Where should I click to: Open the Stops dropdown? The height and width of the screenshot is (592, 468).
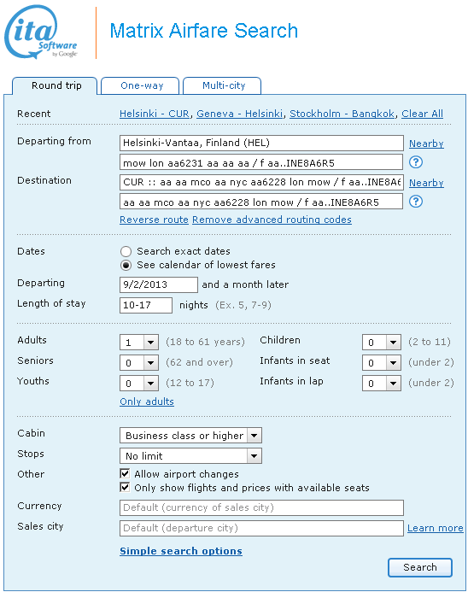[190, 455]
